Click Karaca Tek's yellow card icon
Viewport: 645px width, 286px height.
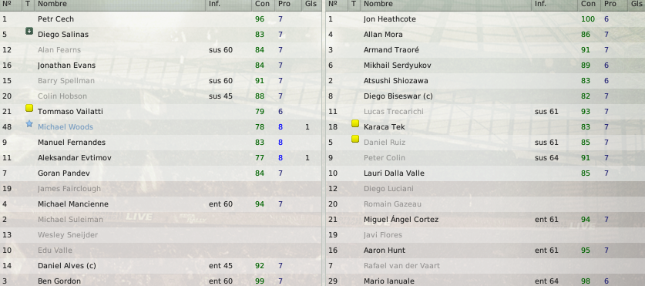pyautogui.click(x=355, y=123)
